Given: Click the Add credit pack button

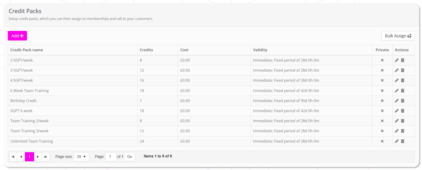Looking at the screenshot, I should pos(17,36).
